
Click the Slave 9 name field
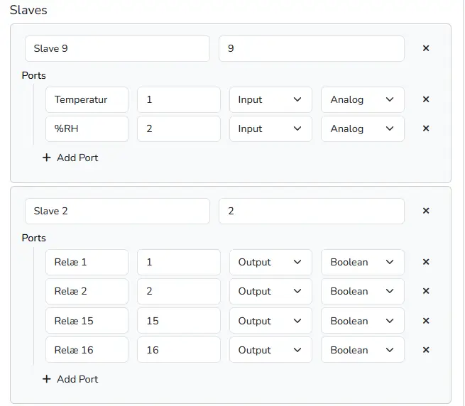117,48
